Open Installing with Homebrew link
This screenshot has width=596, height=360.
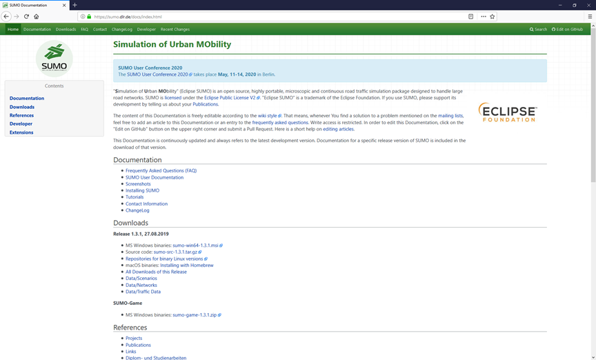pyautogui.click(x=187, y=266)
